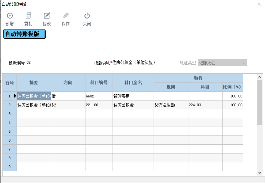Click the 科目编号 column header
The image size is (265, 183).
(99, 83)
